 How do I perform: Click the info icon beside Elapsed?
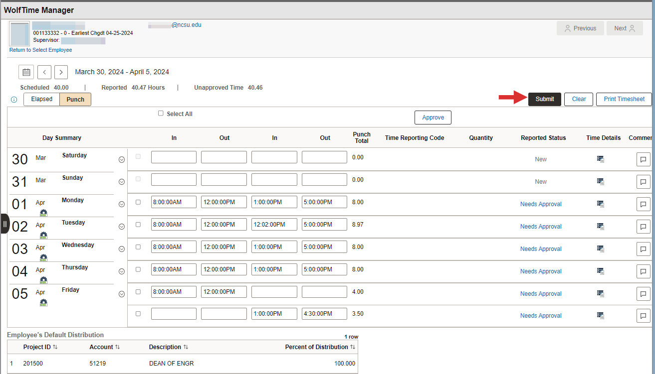pyautogui.click(x=14, y=100)
